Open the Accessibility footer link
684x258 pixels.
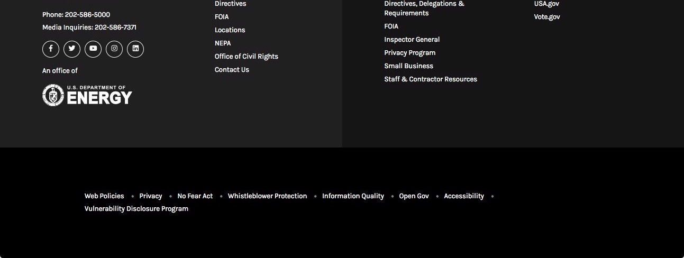click(464, 196)
